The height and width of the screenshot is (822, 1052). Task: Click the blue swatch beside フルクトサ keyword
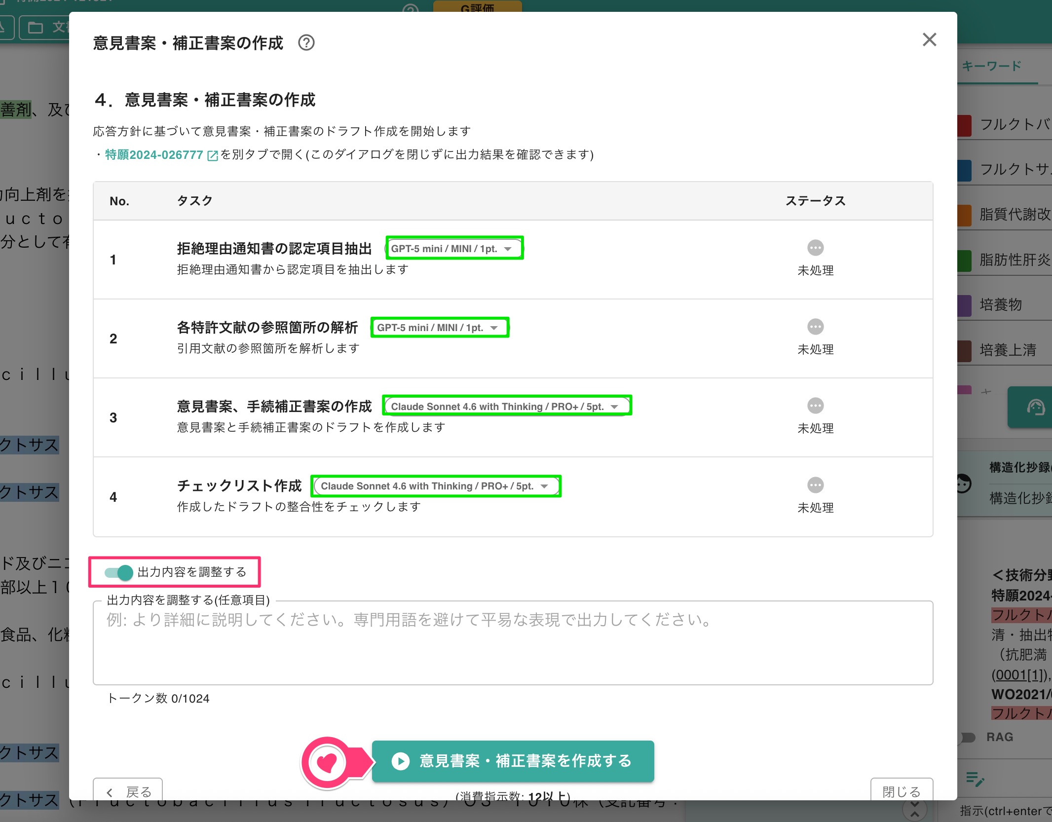965,170
